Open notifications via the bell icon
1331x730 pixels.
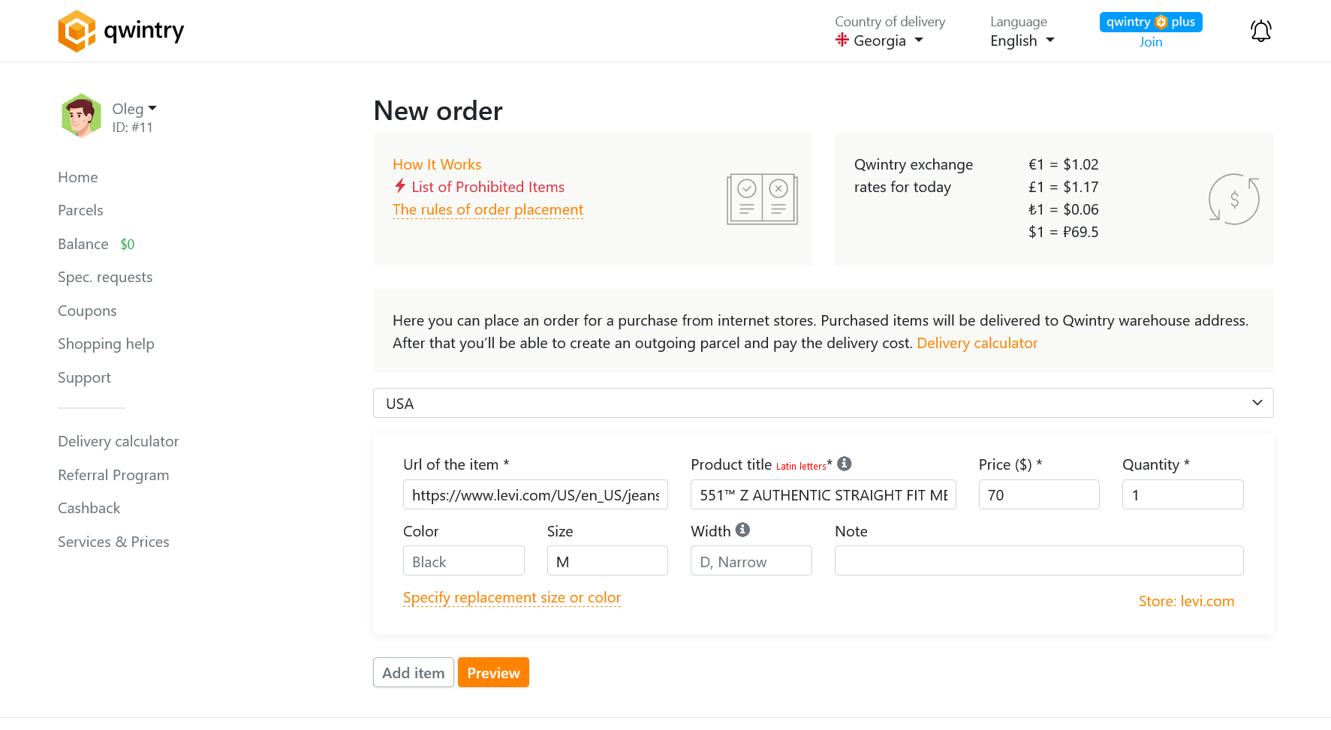(1261, 31)
